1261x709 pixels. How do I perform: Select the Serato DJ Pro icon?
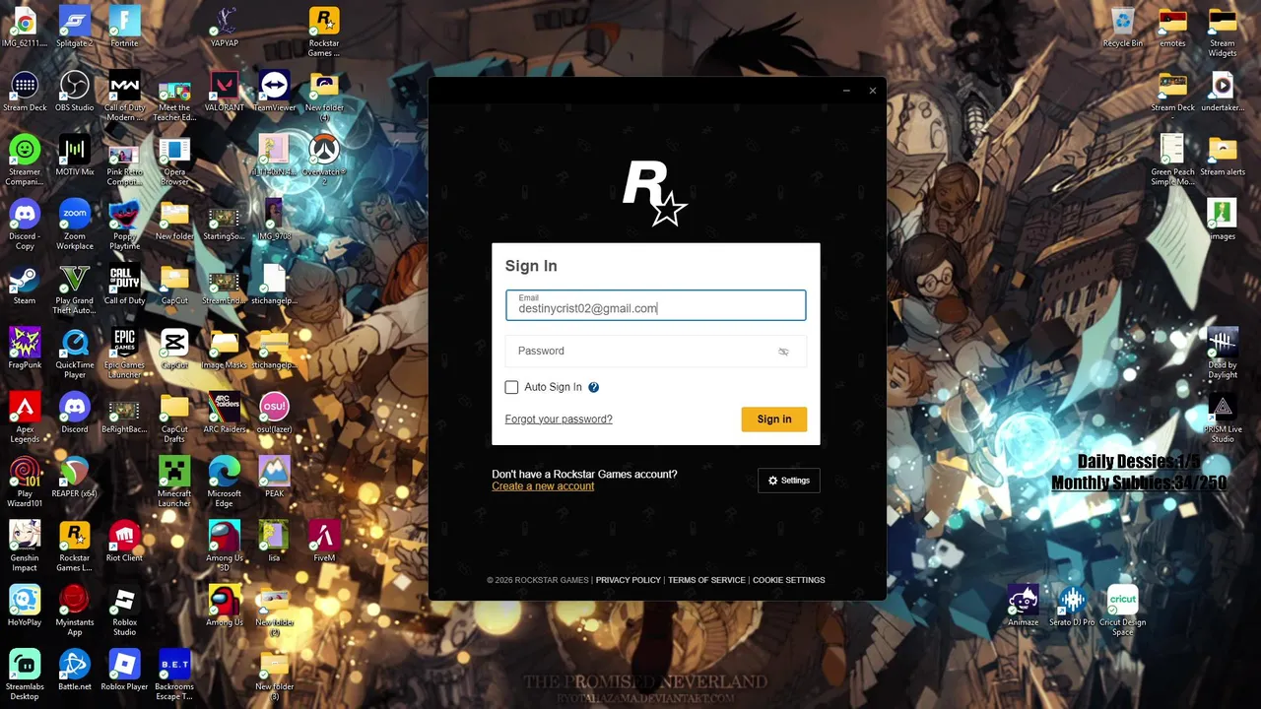point(1073,606)
